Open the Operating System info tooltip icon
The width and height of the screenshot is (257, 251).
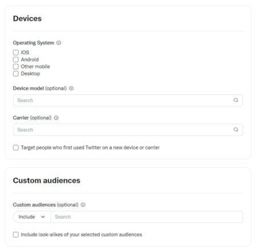coord(59,43)
